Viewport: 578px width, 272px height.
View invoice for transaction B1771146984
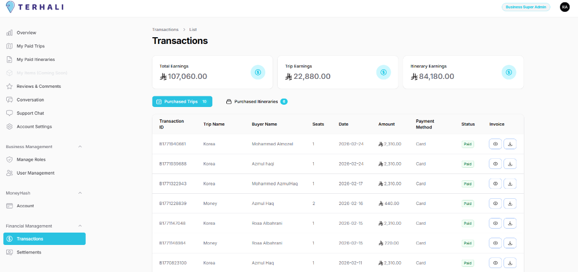[496, 243]
